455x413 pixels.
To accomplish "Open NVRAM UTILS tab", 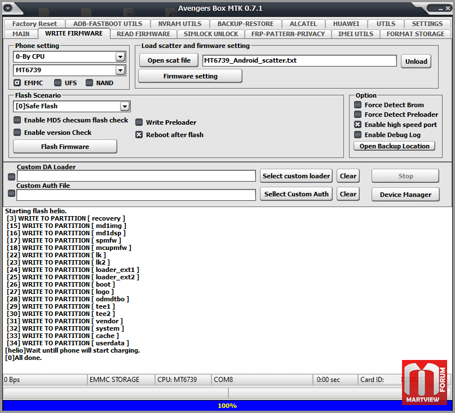I will point(180,24).
